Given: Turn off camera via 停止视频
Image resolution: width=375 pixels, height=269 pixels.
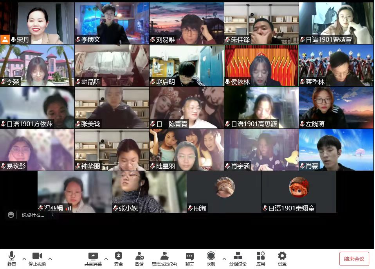Looking at the screenshot, I should 37,258.
